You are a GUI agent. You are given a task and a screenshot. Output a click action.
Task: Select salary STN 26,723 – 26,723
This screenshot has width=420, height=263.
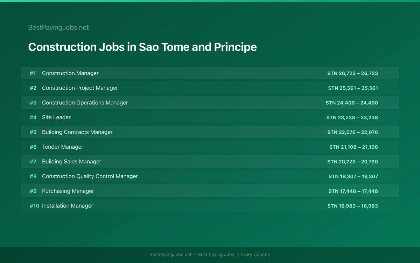(352, 73)
